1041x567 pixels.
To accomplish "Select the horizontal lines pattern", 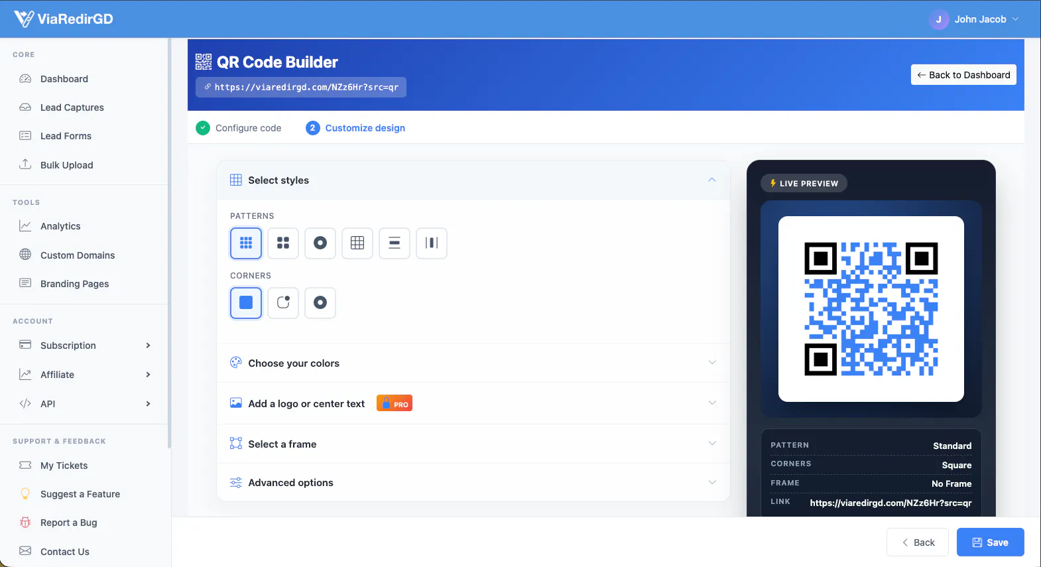I will (x=395, y=243).
